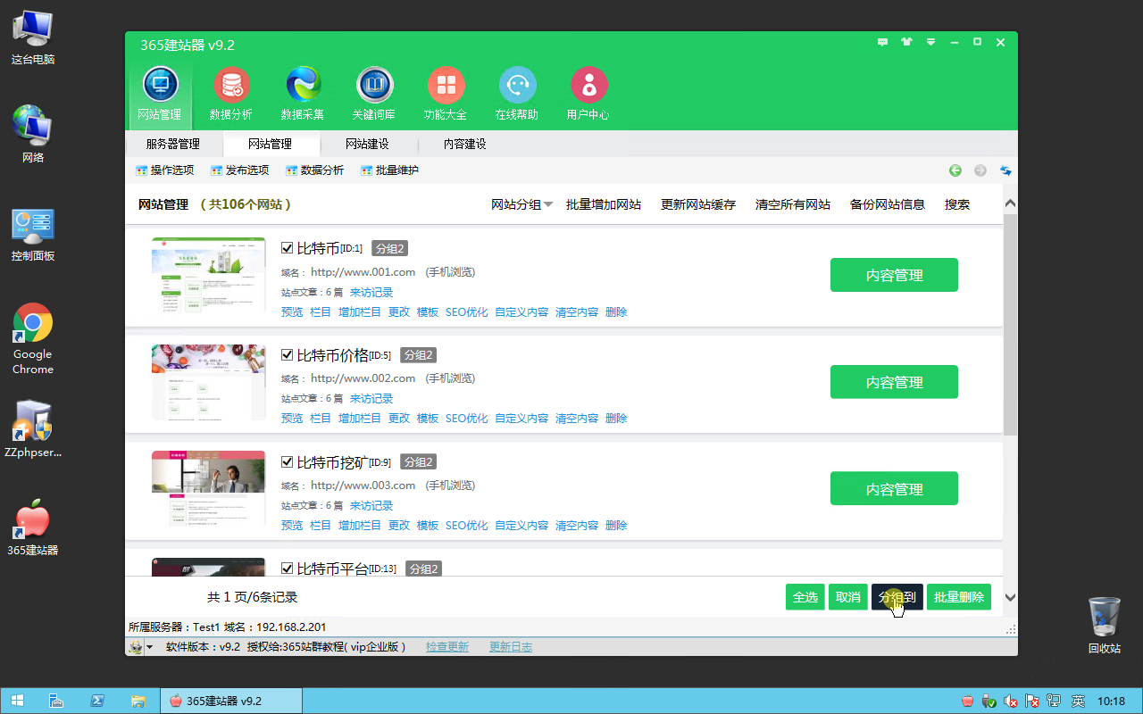Click the 批量删除 button

coord(959,597)
